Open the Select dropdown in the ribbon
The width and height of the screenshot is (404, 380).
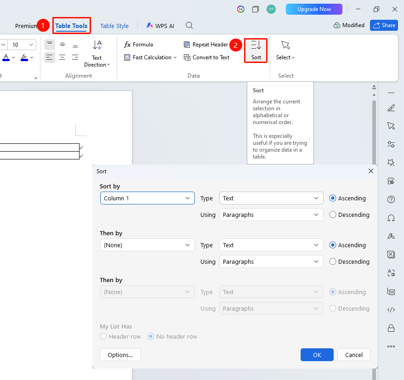pos(285,57)
